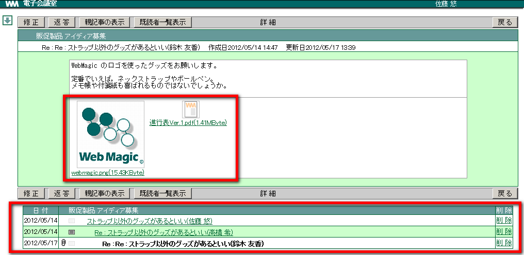The width and height of the screenshot is (524, 255).
Task: Click the bottom 親記事の表示 button
Action: (104, 193)
